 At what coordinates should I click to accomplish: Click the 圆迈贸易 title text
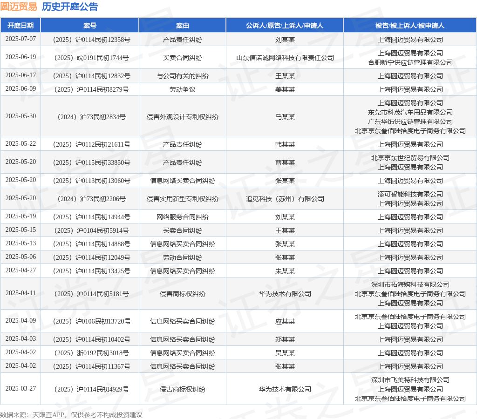coord(19,7)
